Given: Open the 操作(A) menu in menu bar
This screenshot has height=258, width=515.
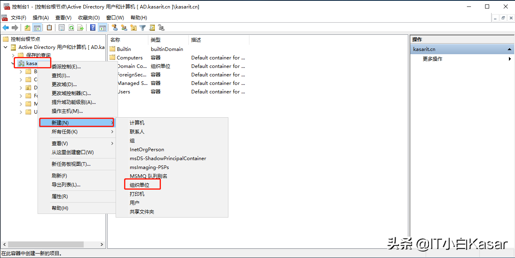Looking at the screenshot, I should tap(40, 18).
